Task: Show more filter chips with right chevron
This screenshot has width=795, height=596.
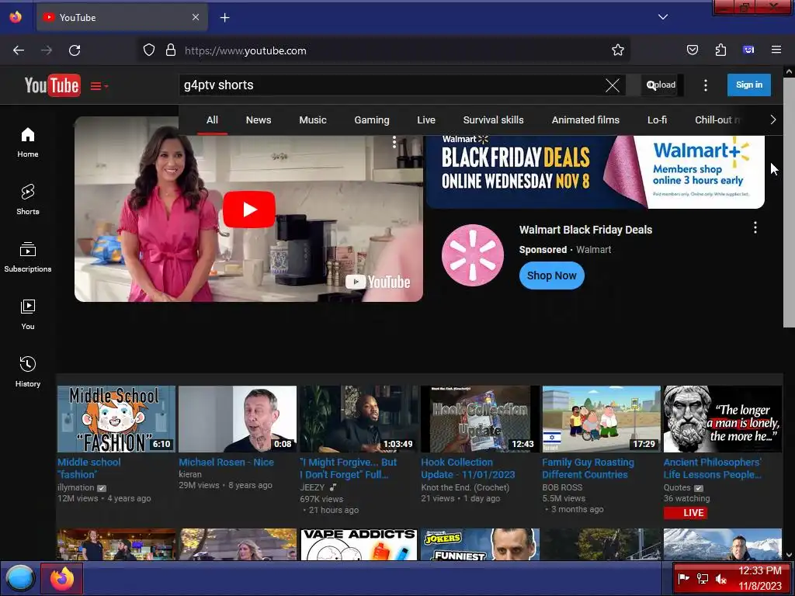Action: tap(772, 120)
